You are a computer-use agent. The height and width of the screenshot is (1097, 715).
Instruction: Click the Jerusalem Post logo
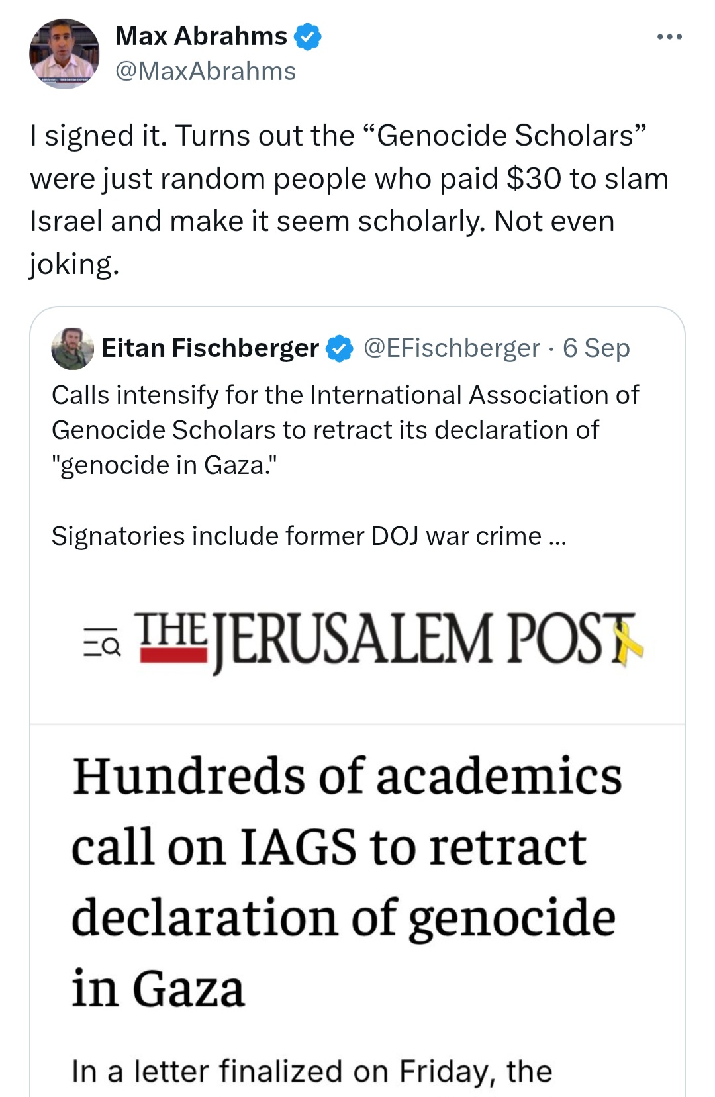click(389, 640)
